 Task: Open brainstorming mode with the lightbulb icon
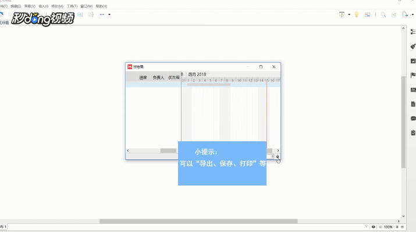[x=357, y=15]
